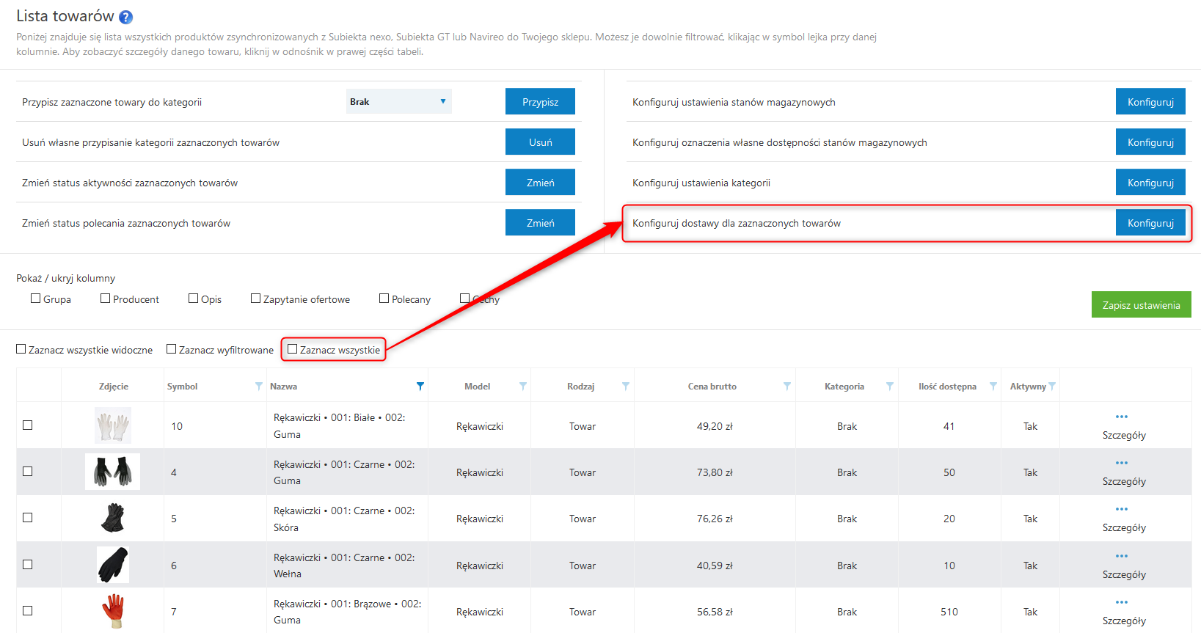
Task: Click the green Zapisz ustawienia button
Action: click(x=1141, y=305)
